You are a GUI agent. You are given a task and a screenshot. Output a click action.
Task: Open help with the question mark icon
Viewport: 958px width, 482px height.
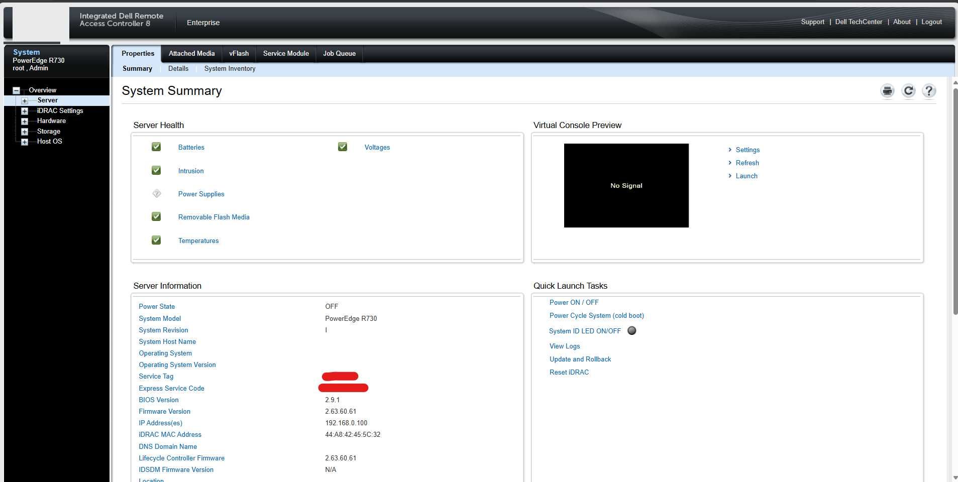coord(929,91)
